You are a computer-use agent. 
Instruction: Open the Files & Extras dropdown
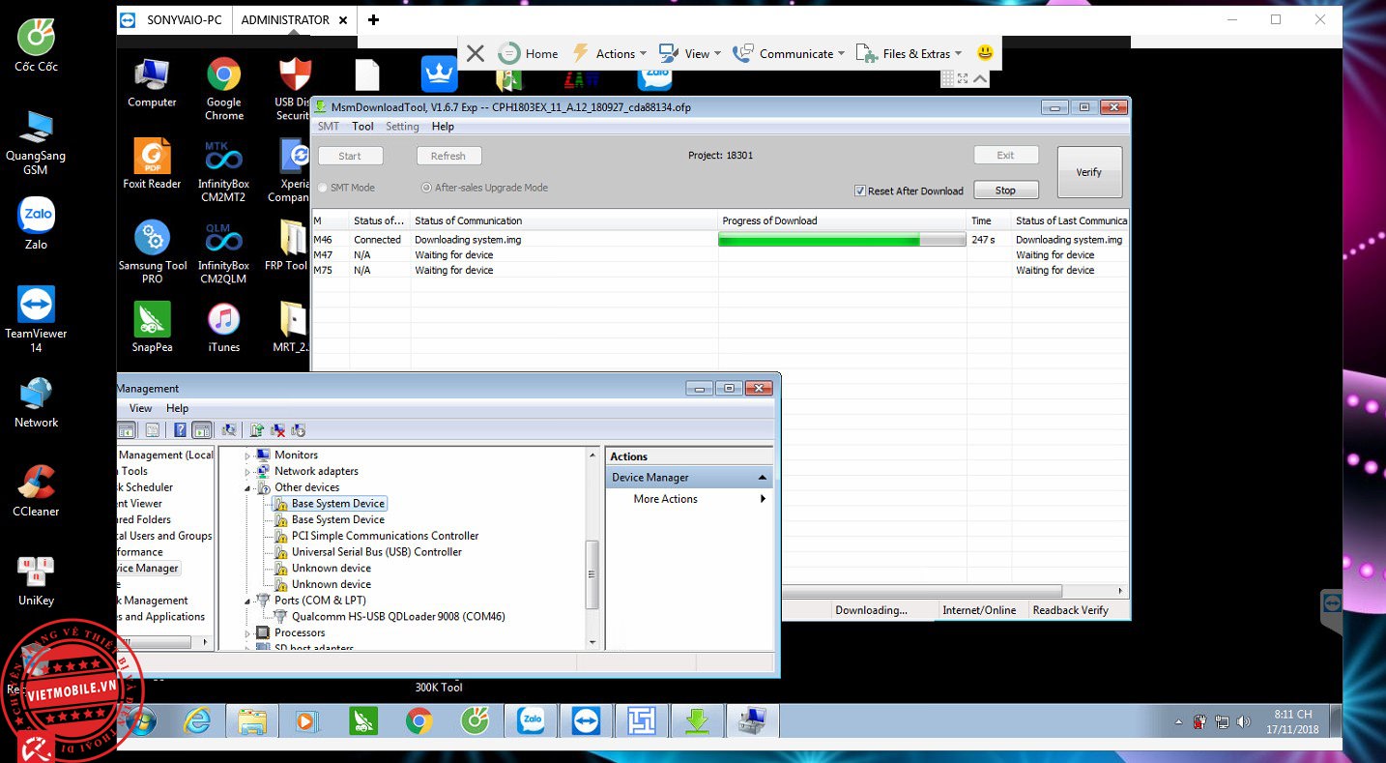tap(910, 53)
